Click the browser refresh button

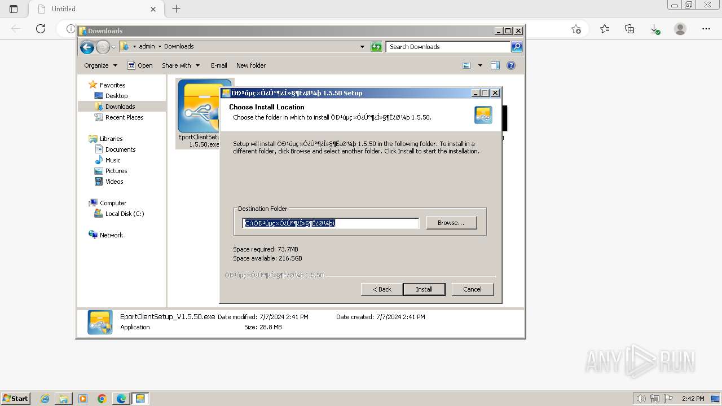pyautogui.click(x=41, y=29)
